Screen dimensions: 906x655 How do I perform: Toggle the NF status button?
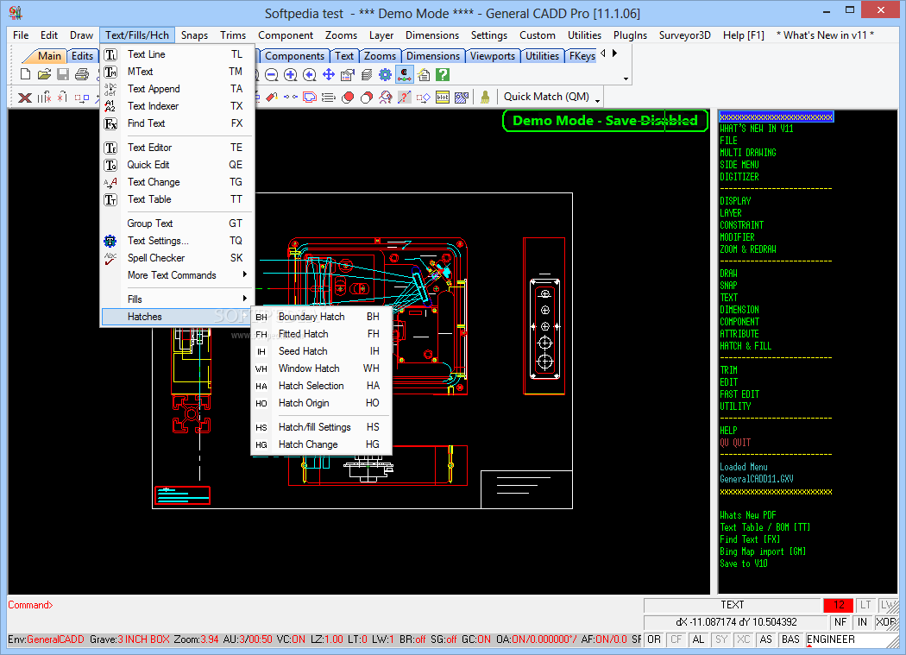coord(840,622)
